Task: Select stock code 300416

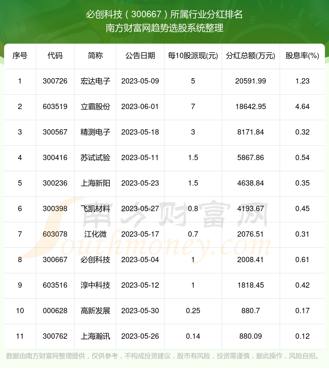Action: point(55,158)
